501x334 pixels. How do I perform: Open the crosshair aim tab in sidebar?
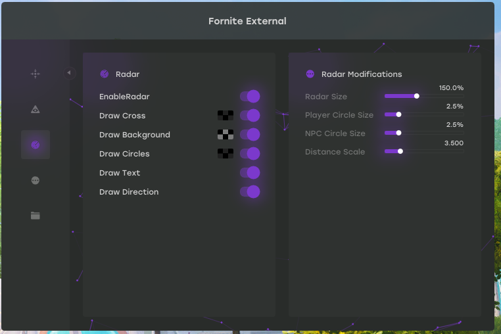[35, 74]
